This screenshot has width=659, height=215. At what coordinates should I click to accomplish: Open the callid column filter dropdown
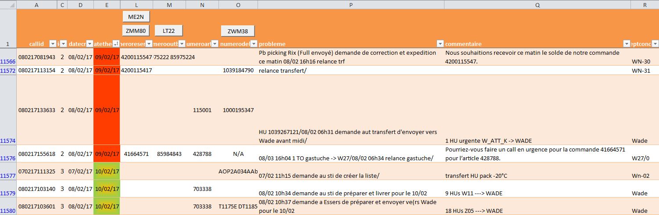(53, 44)
